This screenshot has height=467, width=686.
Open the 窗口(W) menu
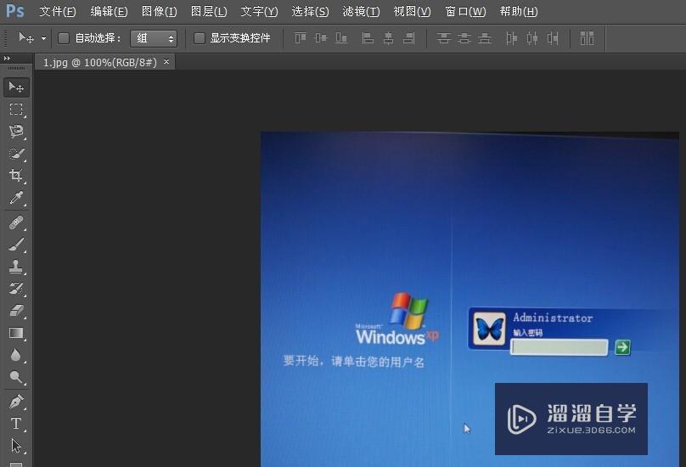pyautogui.click(x=465, y=11)
